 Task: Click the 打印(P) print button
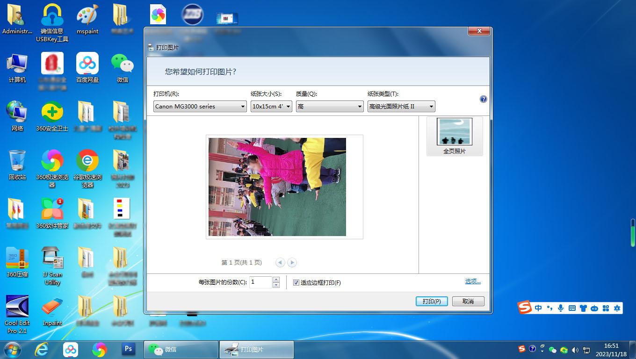pos(431,302)
